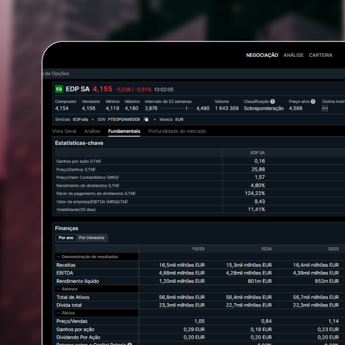Switch to Análise tab below instrument header
This screenshot has width=345, height=345.
(92, 131)
